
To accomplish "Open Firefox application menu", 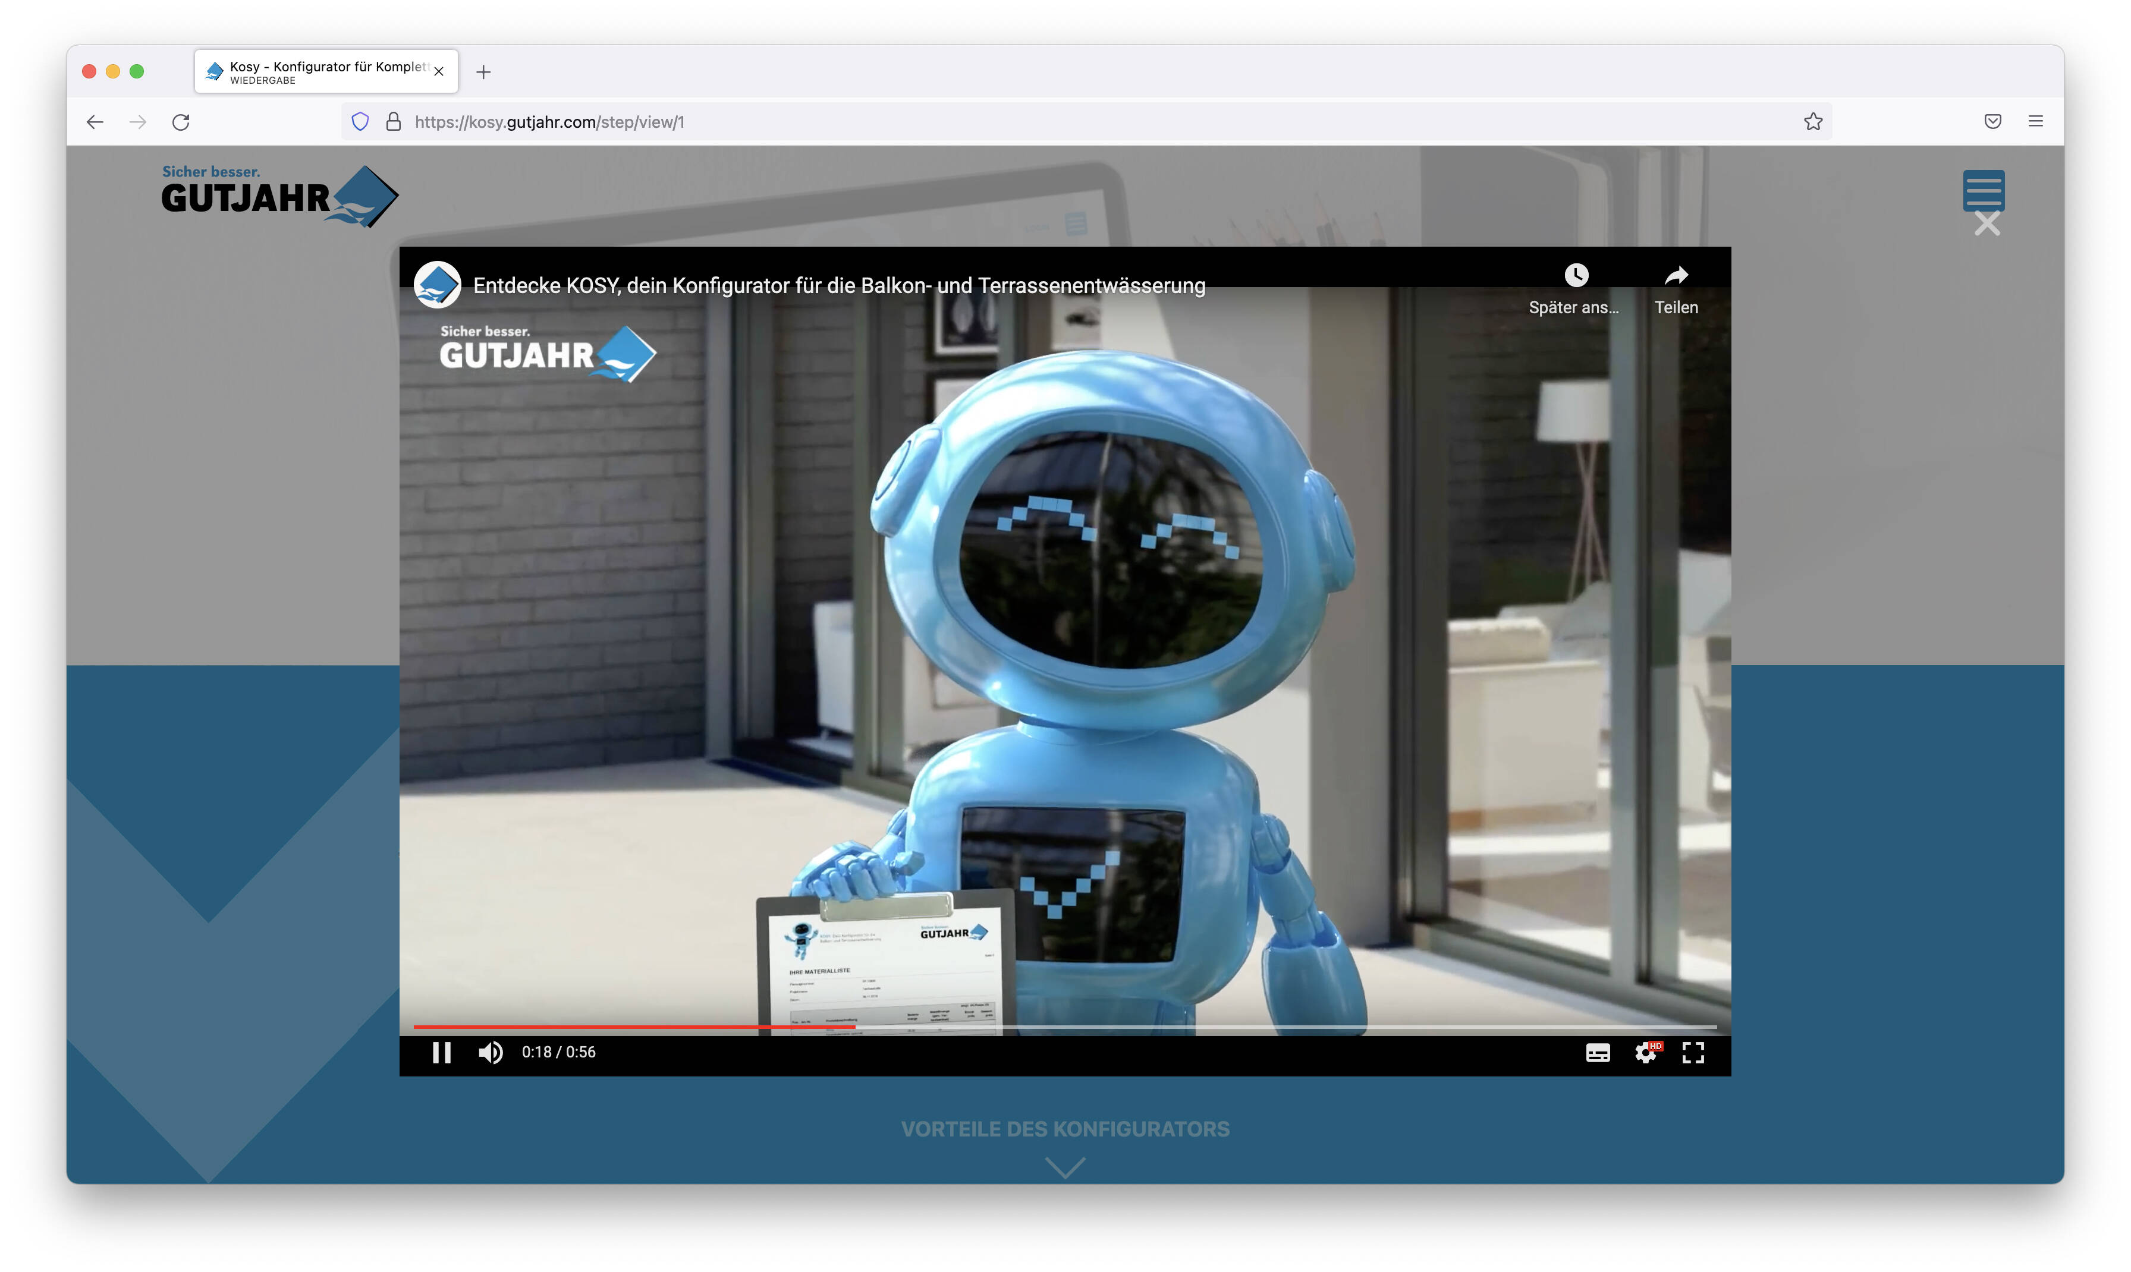I will pos(2035,122).
